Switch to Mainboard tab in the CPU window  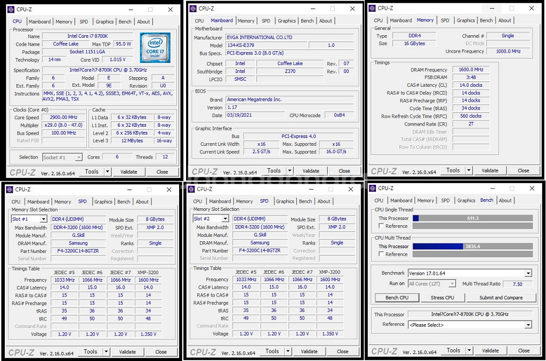(x=39, y=21)
